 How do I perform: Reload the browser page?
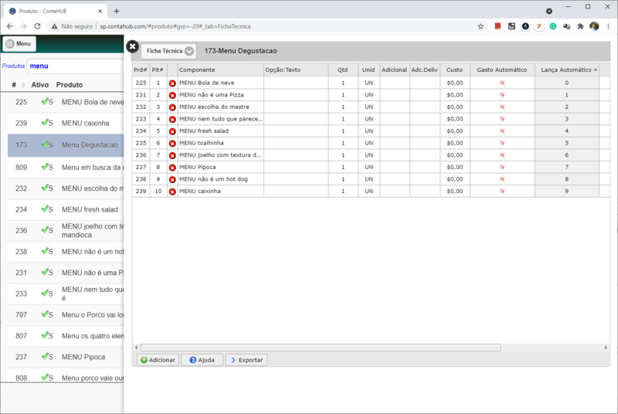tap(37, 26)
